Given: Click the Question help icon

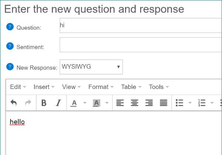Looking at the screenshot, I should [x=10, y=27].
